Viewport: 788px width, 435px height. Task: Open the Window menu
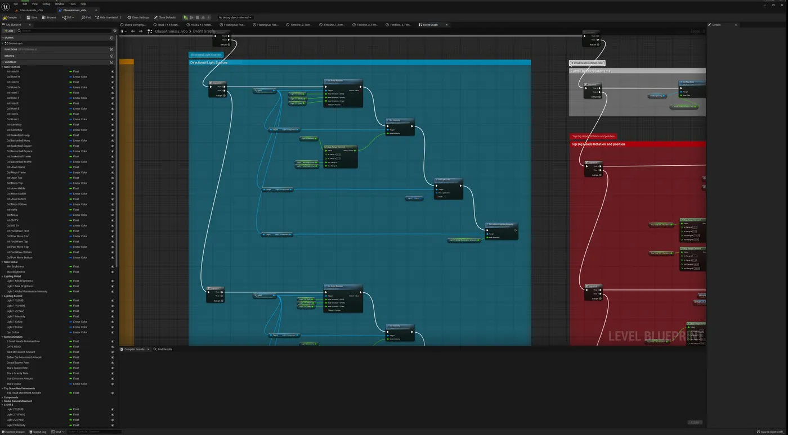coord(60,3)
